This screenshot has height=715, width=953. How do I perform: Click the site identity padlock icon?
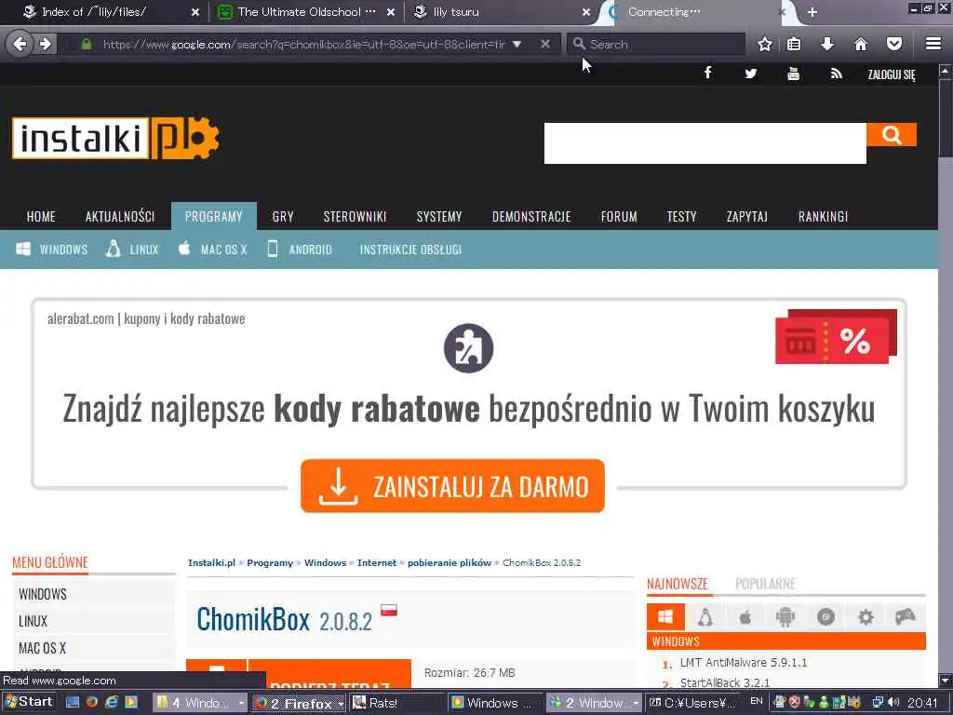pyautogui.click(x=87, y=44)
